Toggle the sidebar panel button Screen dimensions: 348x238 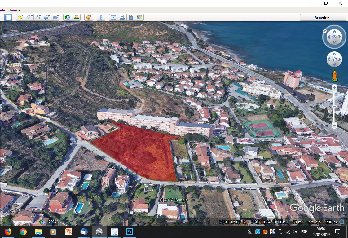(8, 17)
